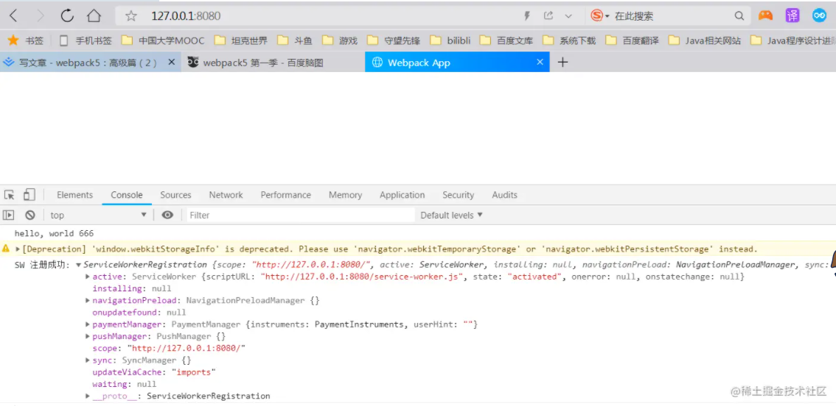Open the 坦克世界 bookmark folder
This screenshot has width=836, height=406.
pyautogui.click(x=240, y=40)
